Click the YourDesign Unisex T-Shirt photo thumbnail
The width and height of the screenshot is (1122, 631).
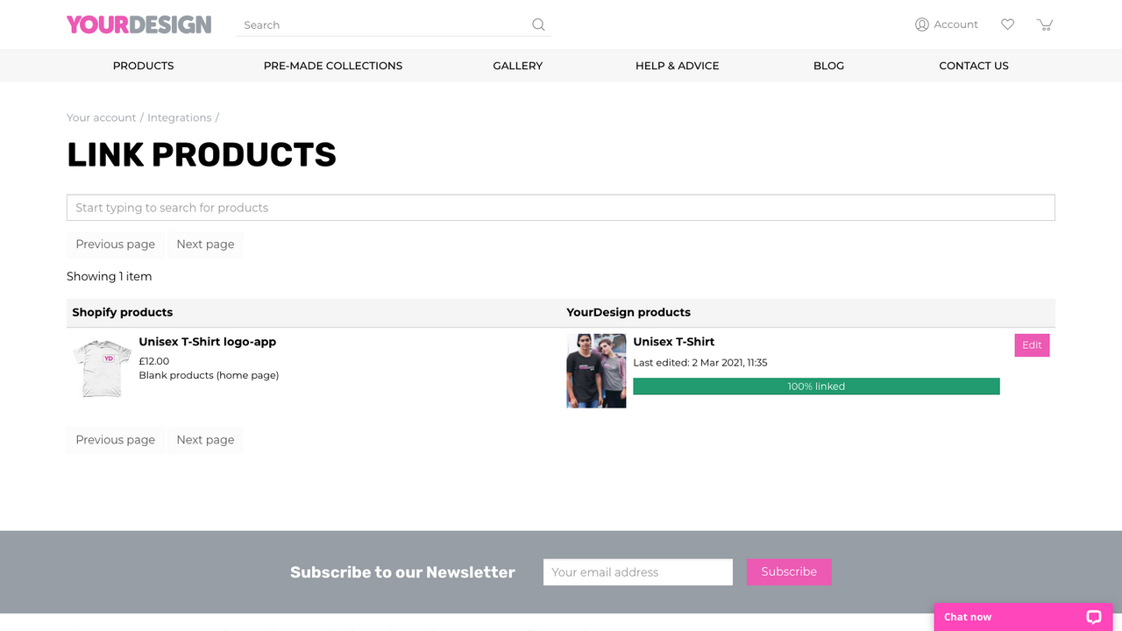tap(596, 371)
